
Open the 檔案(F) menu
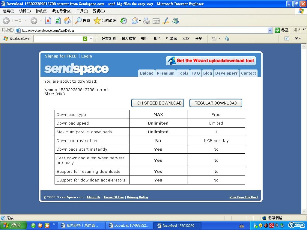point(8,11)
